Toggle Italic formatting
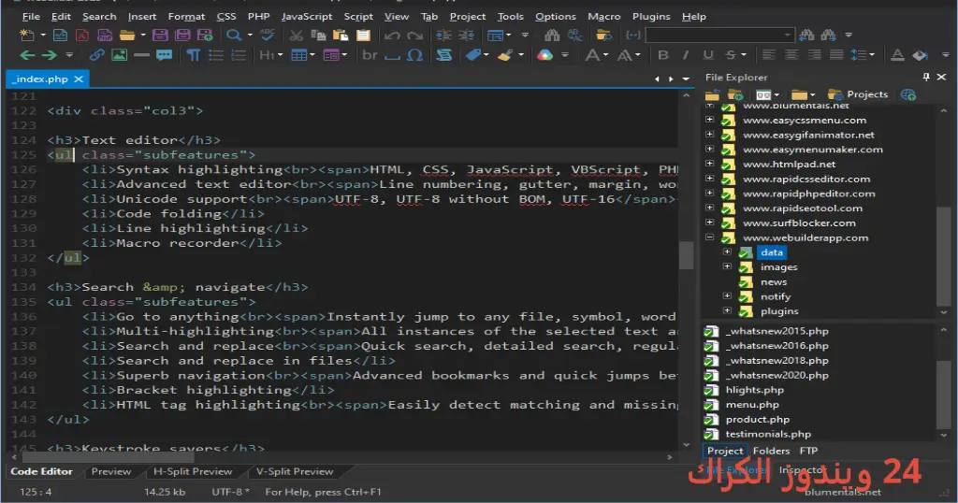 click(686, 55)
